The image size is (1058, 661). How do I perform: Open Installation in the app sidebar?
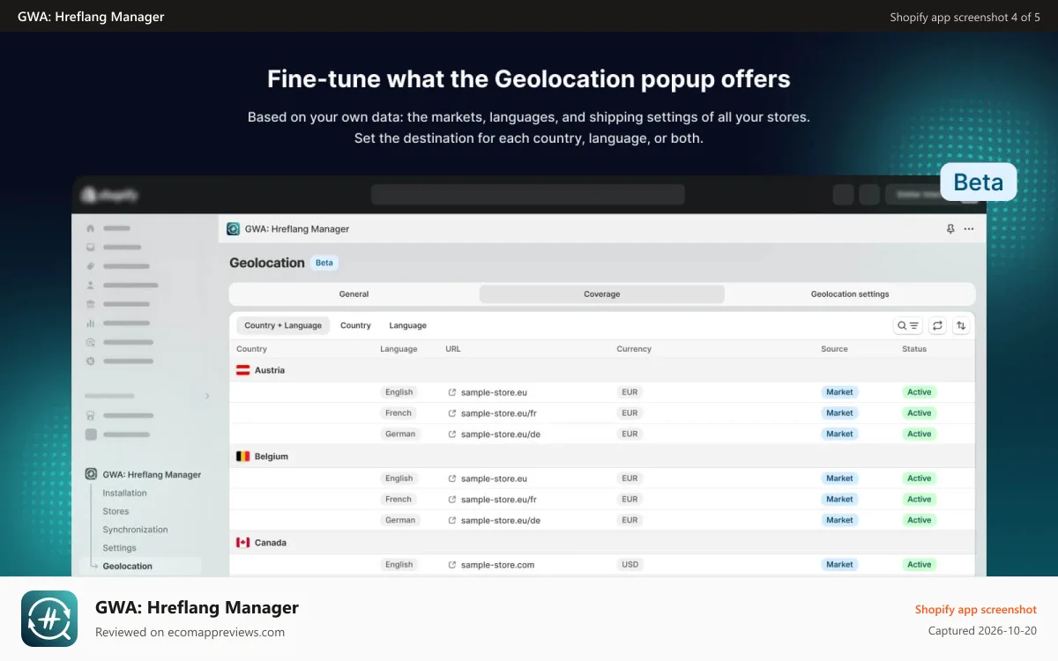click(124, 494)
